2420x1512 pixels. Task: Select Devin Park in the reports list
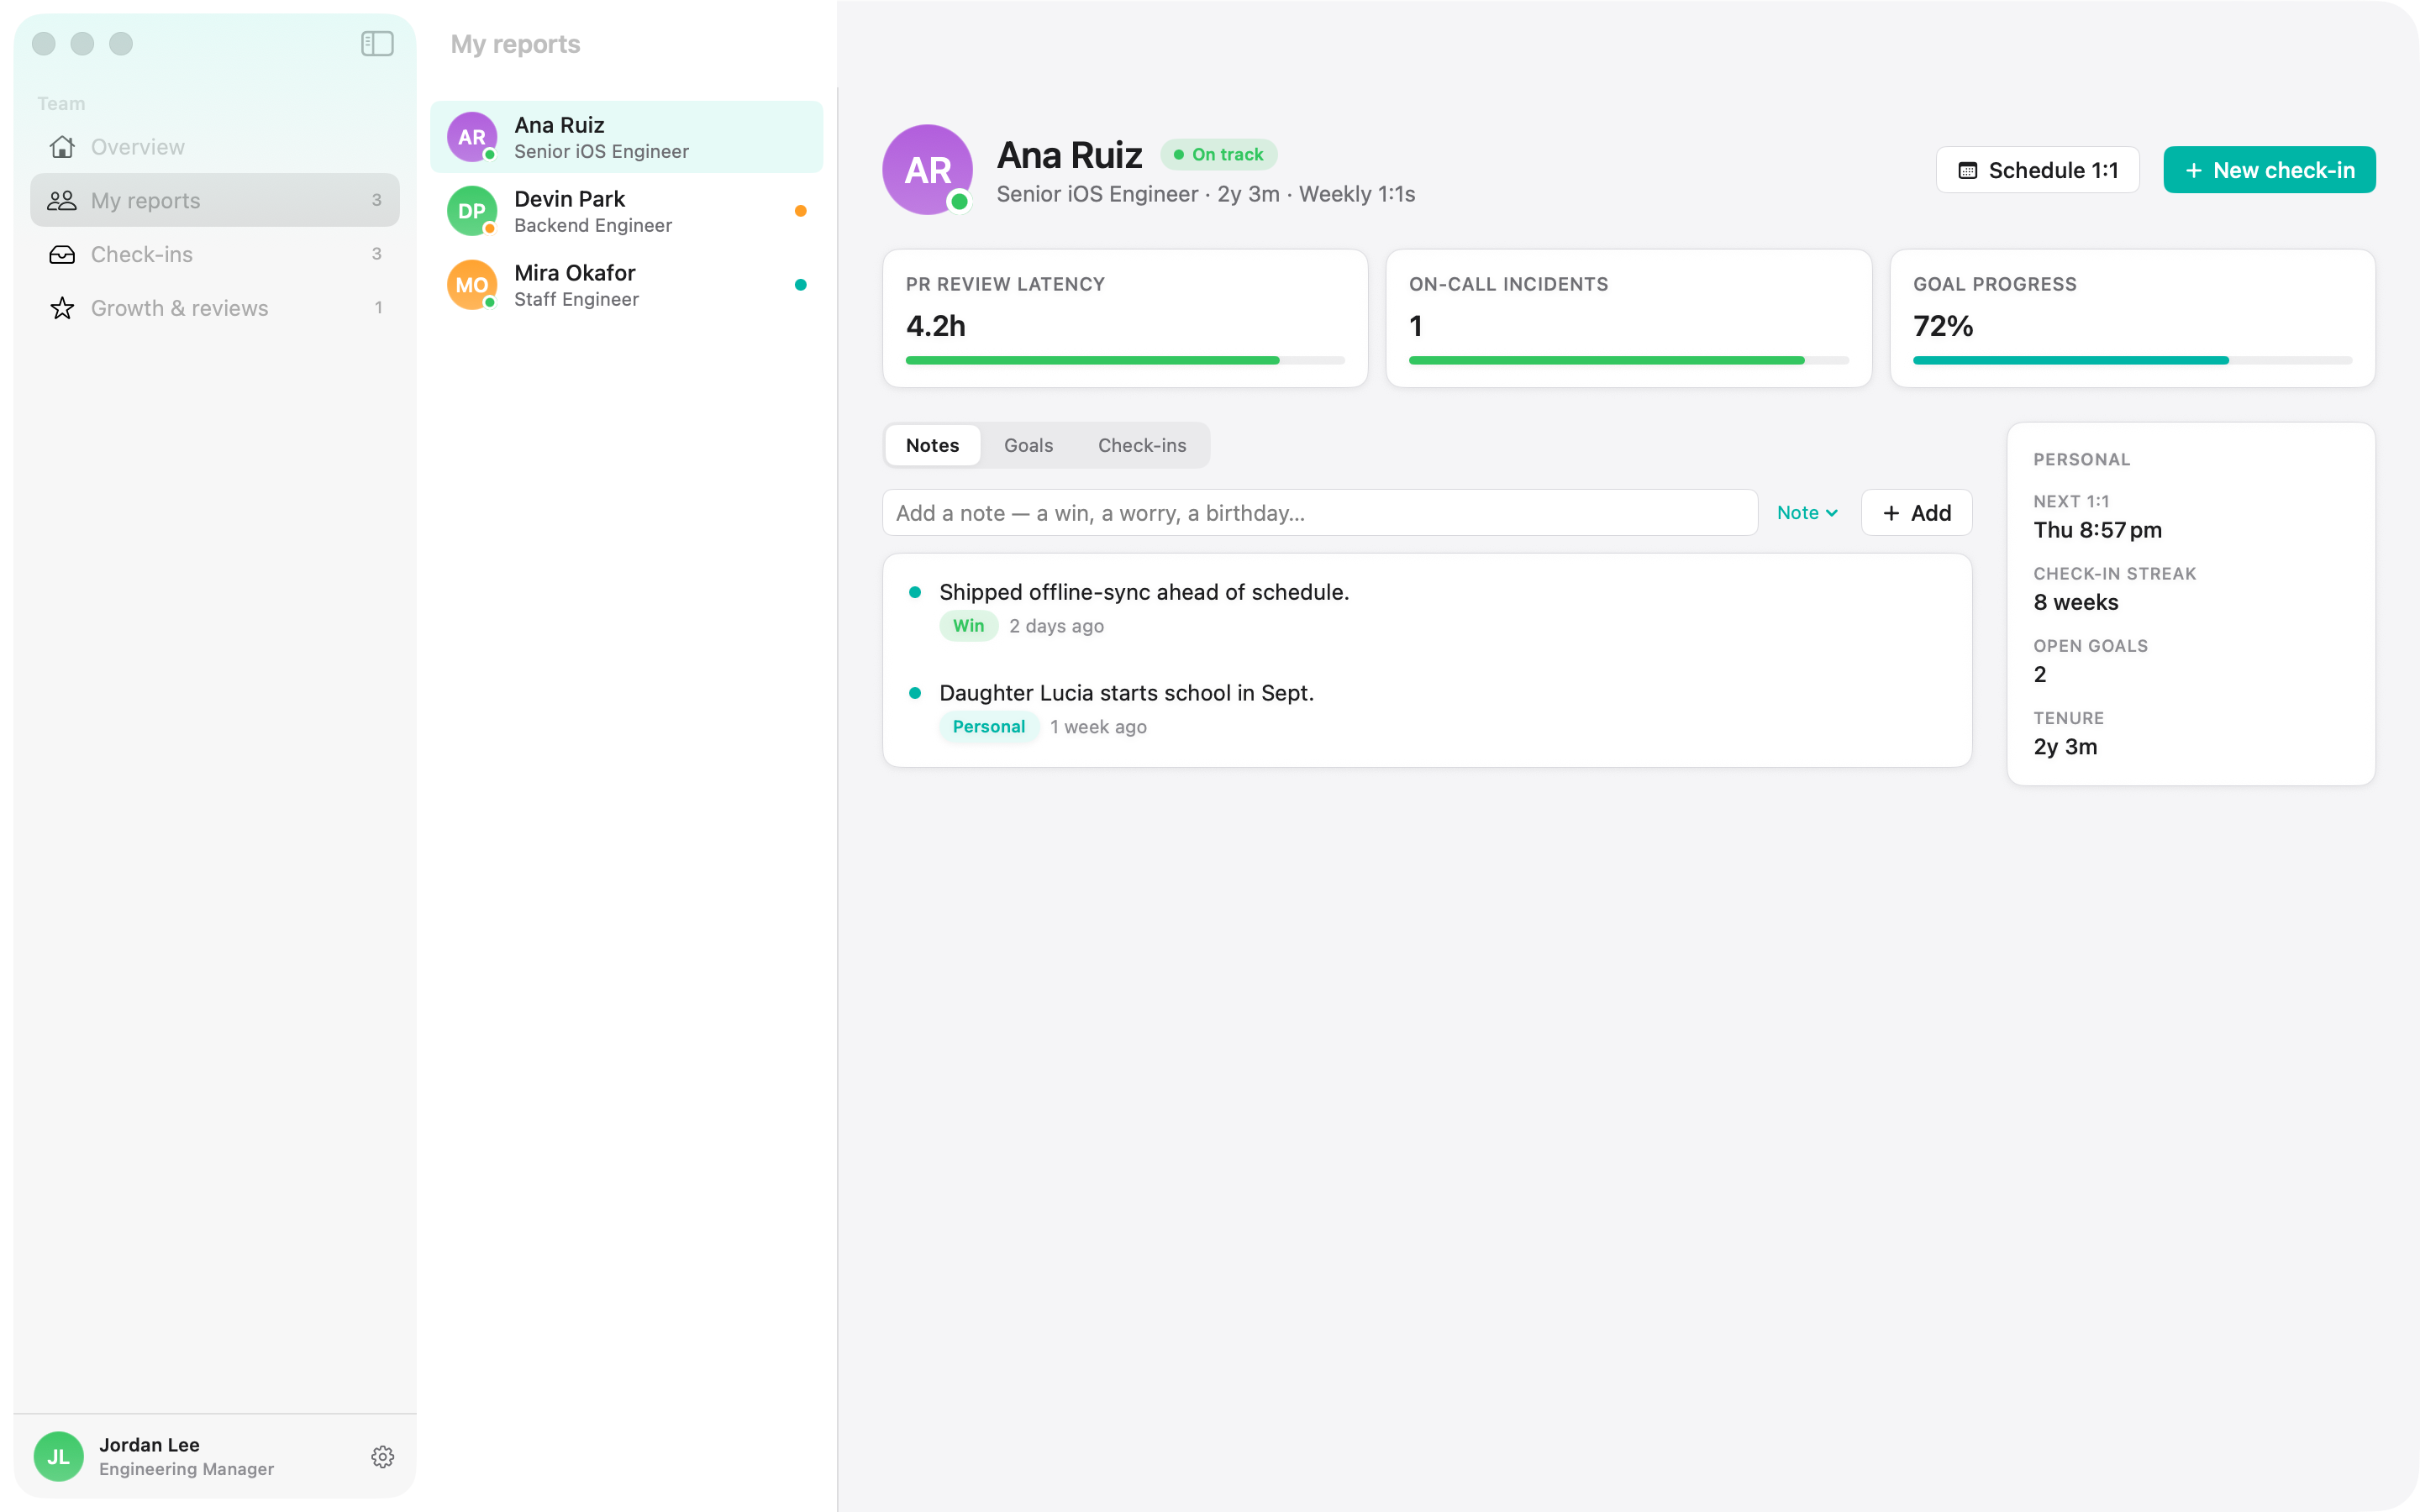coord(627,211)
